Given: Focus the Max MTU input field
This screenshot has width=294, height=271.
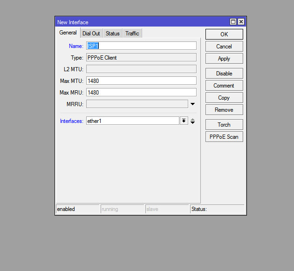Looking at the screenshot, I should point(141,81).
